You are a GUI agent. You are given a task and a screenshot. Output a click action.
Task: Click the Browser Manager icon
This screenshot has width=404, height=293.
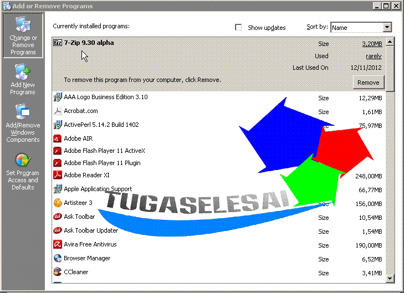click(x=58, y=258)
